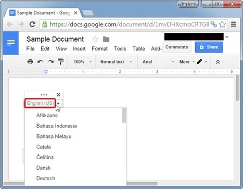
Task: Expand the More toolbar options
Action: point(187,62)
